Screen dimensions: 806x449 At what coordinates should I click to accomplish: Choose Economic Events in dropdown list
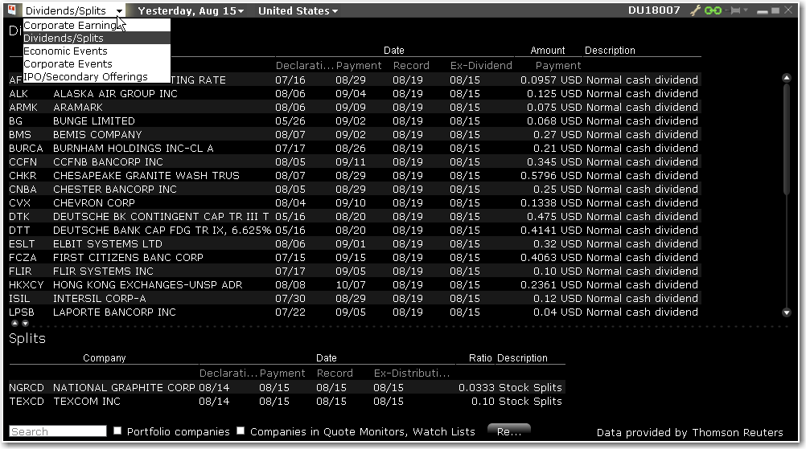(68, 51)
